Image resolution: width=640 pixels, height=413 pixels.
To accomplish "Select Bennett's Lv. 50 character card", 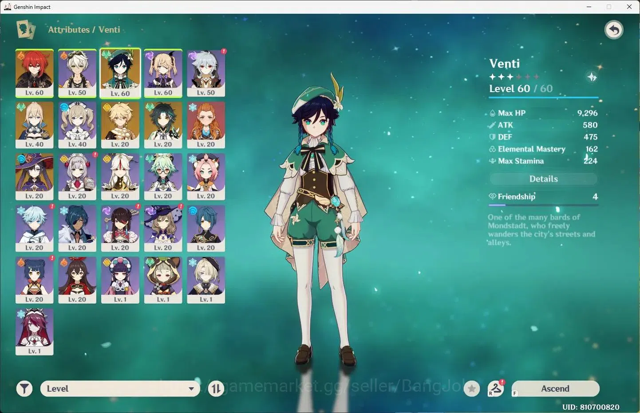I will tap(77, 73).
